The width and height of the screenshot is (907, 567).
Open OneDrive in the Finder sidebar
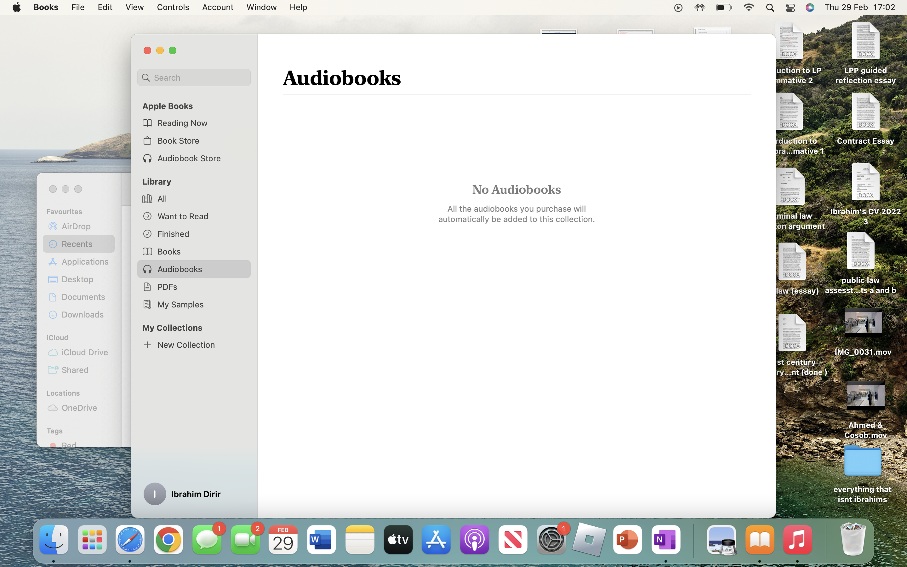tap(79, 408)
